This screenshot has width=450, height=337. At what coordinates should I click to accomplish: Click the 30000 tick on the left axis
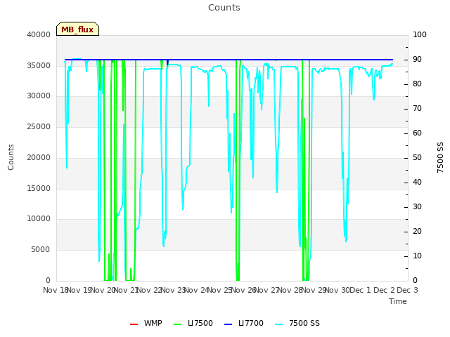pyautogui.click(x=39, y=95)
